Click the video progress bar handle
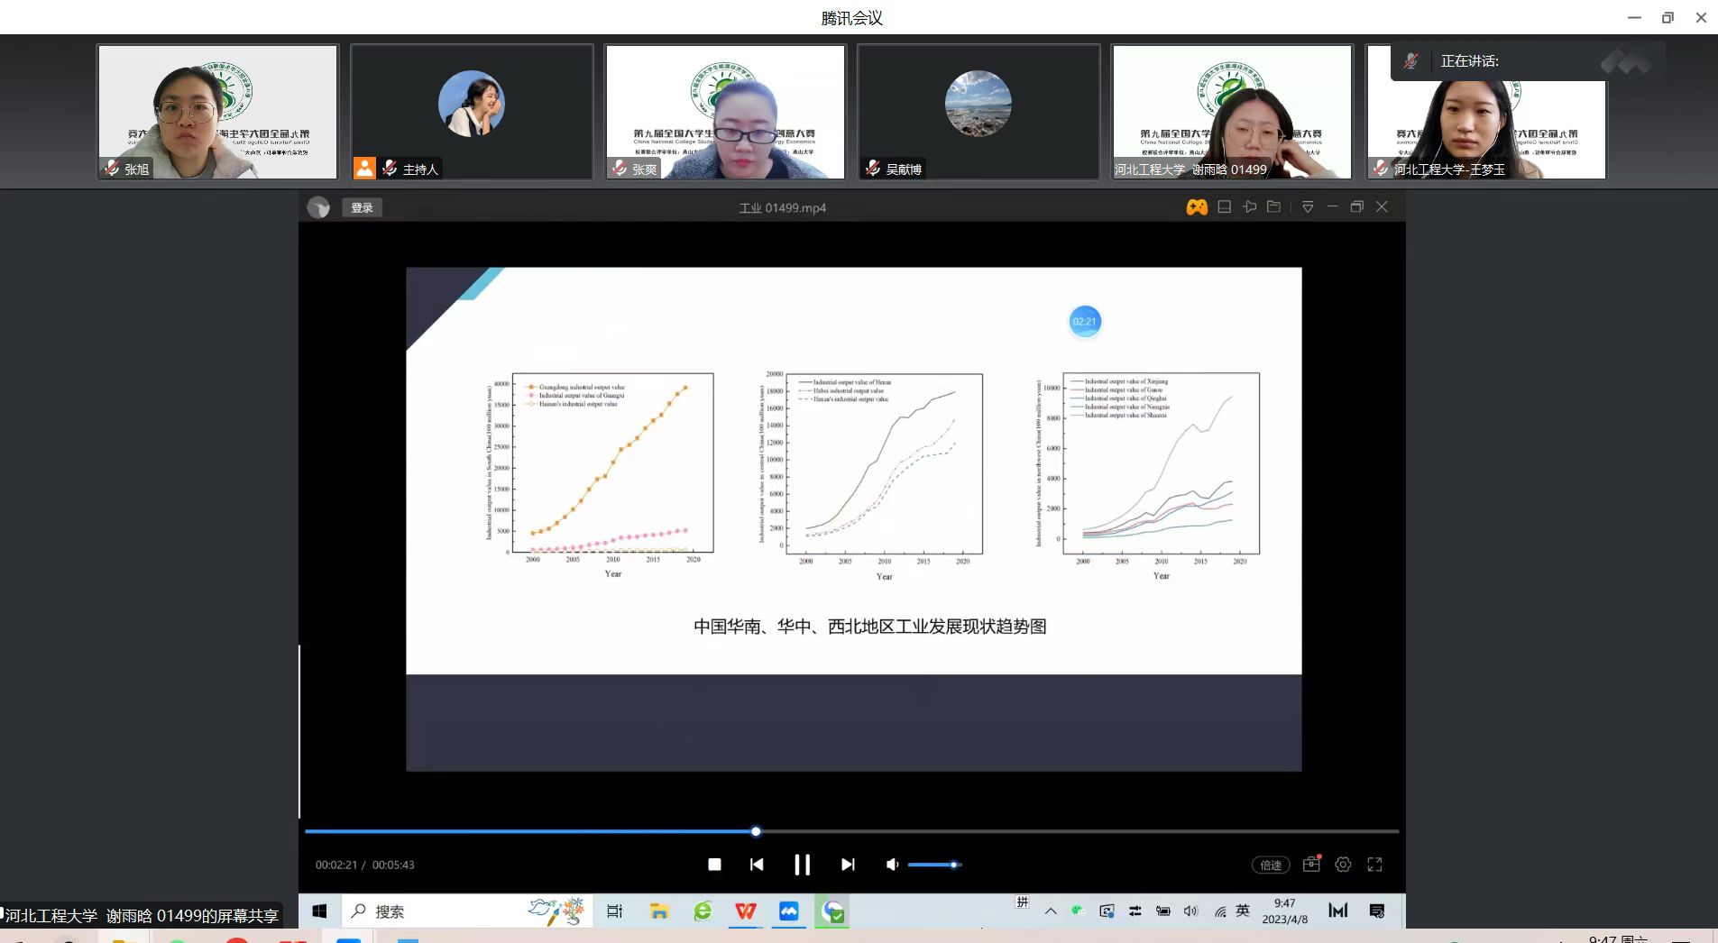This screenshot has width=1718, height=943. point(756,831)
